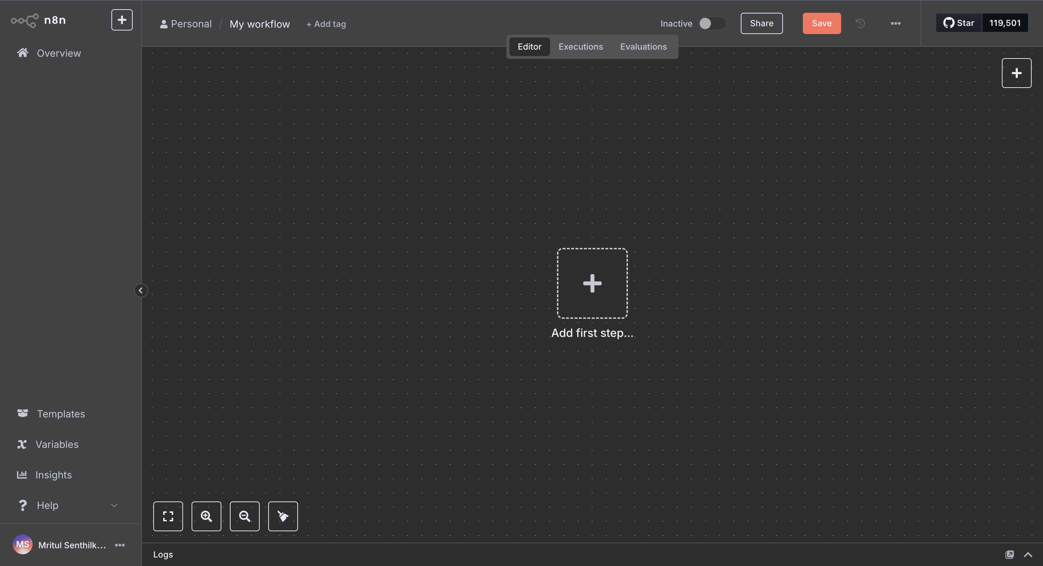Pop out the logs panel
Image resolution: width=1043 pixels, height=566 pixels.
pos(1009,554)
